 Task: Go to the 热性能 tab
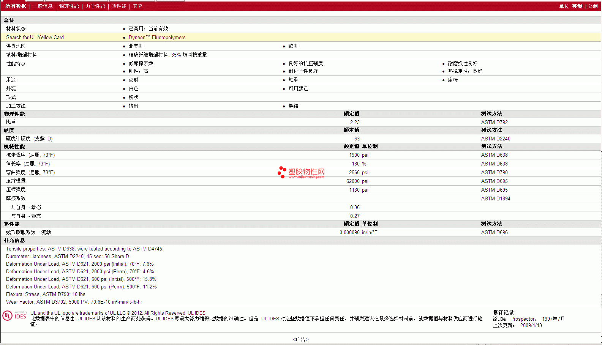pyautogui.click(x=119, y=6)
